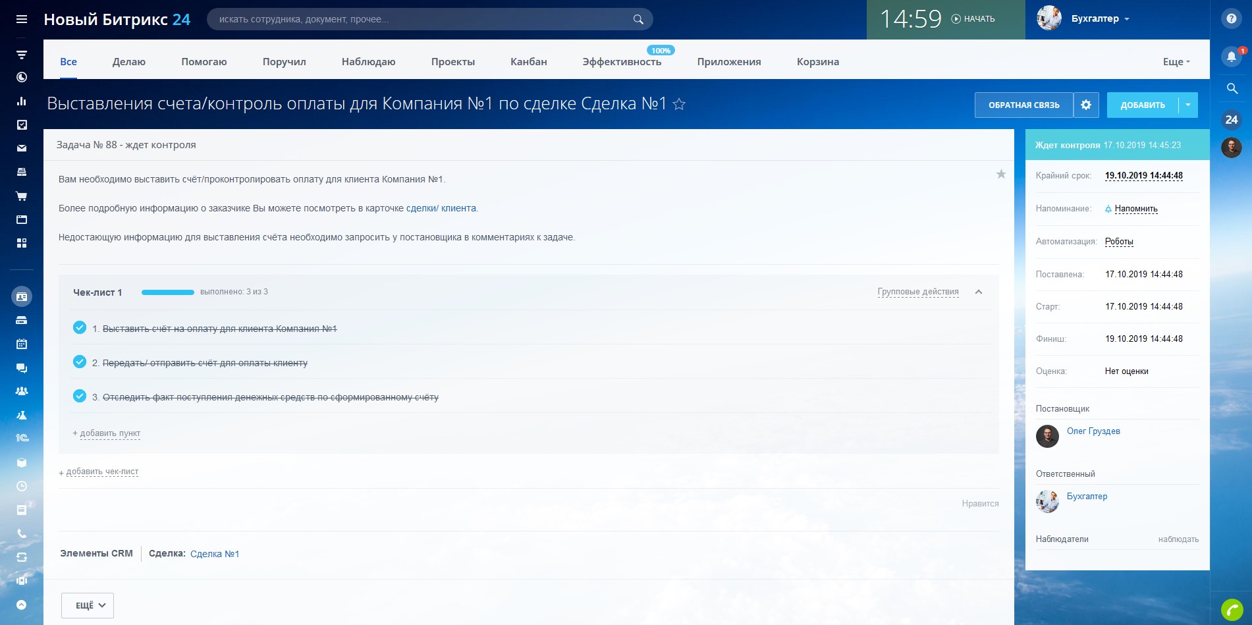The width and height of the screenshot is (1252, 625).
Task: Uncheck checklist item Передать/отправить счёт
Action: click(x=80, y=362)
